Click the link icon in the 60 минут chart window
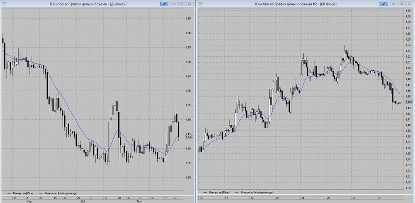This screenshot has height=203, width=415. (383, 4)
